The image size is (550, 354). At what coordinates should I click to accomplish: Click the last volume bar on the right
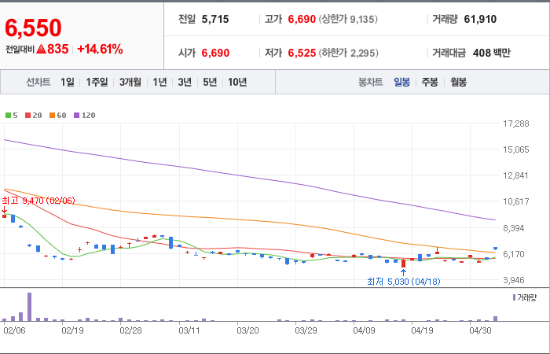pyautogui.click(x=495, y=319)
